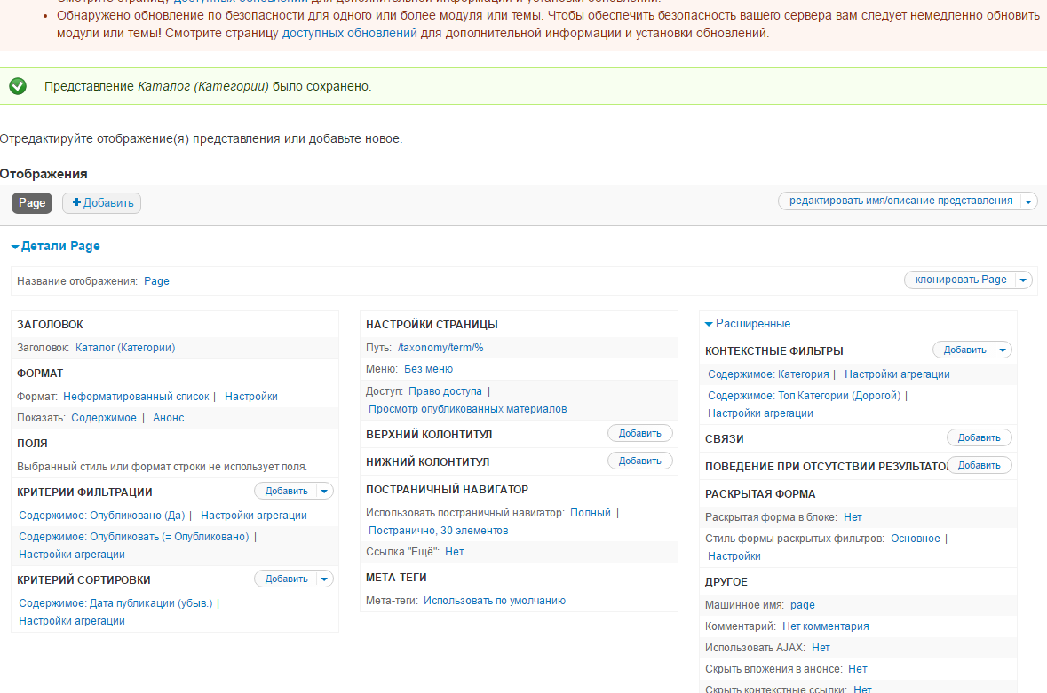This screenshot has width=1047, height=693.
Task: Add a filter criterion via Добавить
Action: [286, 491]
